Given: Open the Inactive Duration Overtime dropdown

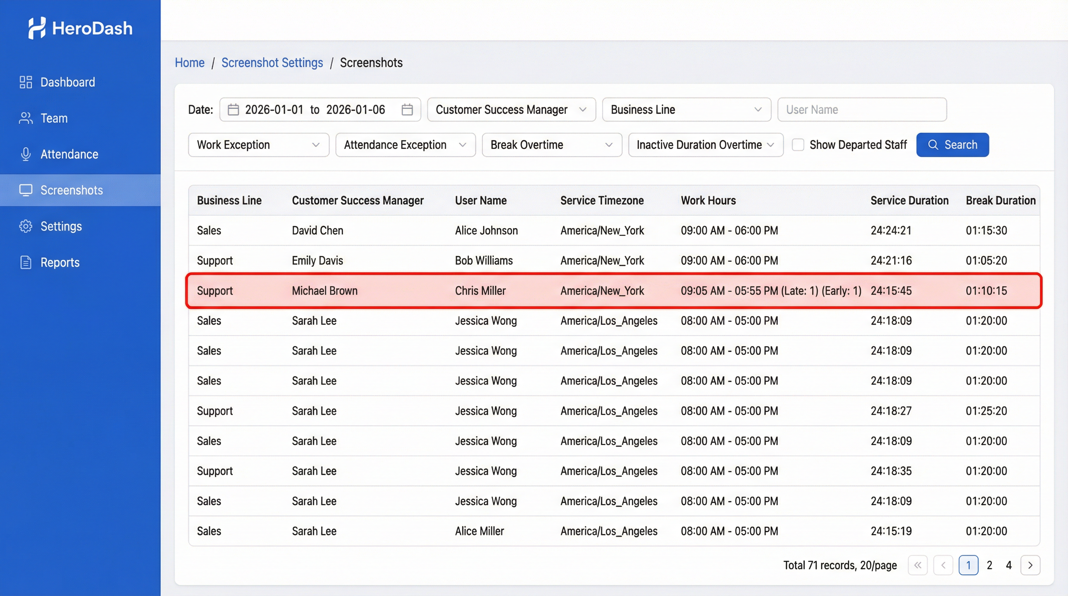Looking at the screenshot, I should pos(705,145).
